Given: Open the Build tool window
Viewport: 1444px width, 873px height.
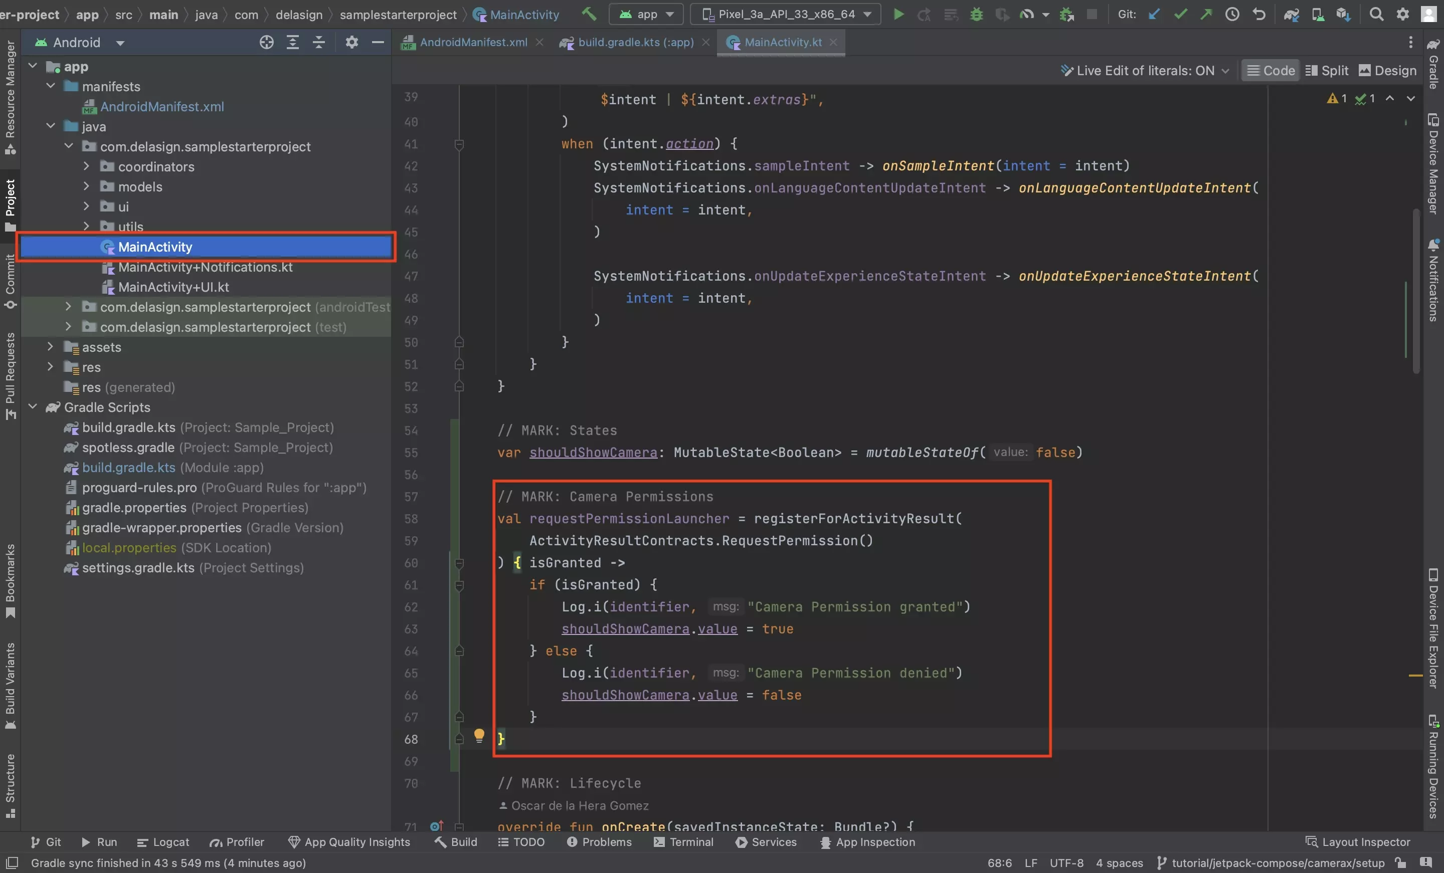Looking at the screenshot, I should pyautogui.click(x=455, y=842).
